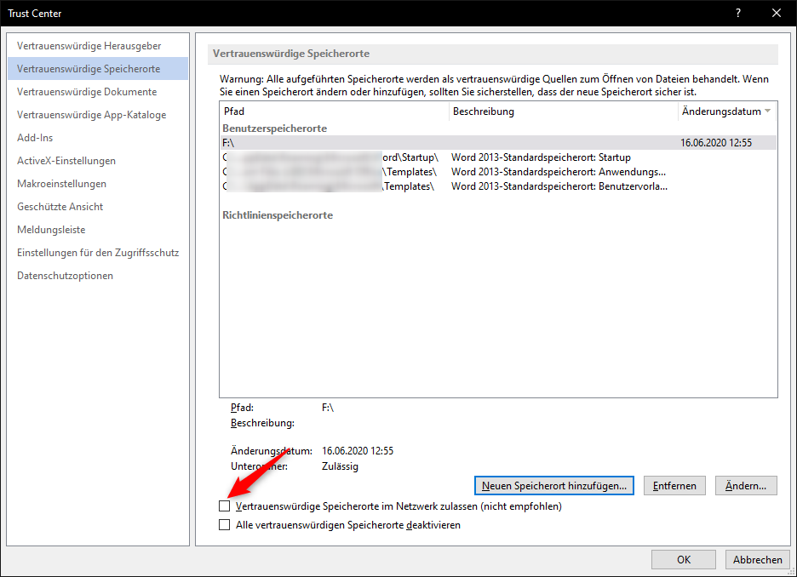Screen dimensions: 797x577
Task: Click the help question mark icon
Action: point(737,13)
